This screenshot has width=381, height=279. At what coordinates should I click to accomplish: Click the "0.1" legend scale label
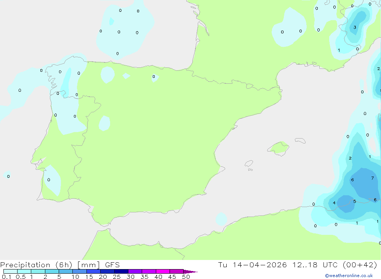click(x=6, y=277)
